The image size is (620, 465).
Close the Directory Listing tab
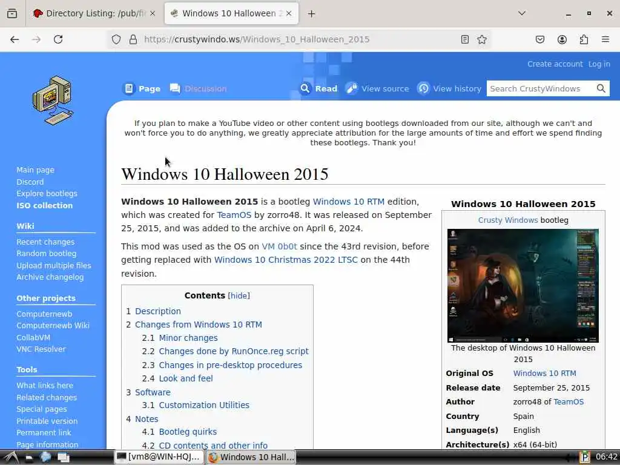click(x=153, y=13)
